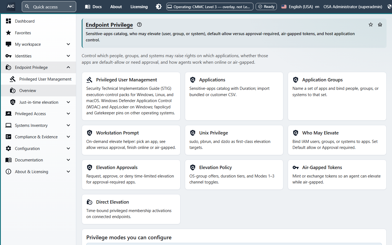Click the gavel icon on Privileged User Management card
This screenshot has width=392, height=245.
point(90,80)
